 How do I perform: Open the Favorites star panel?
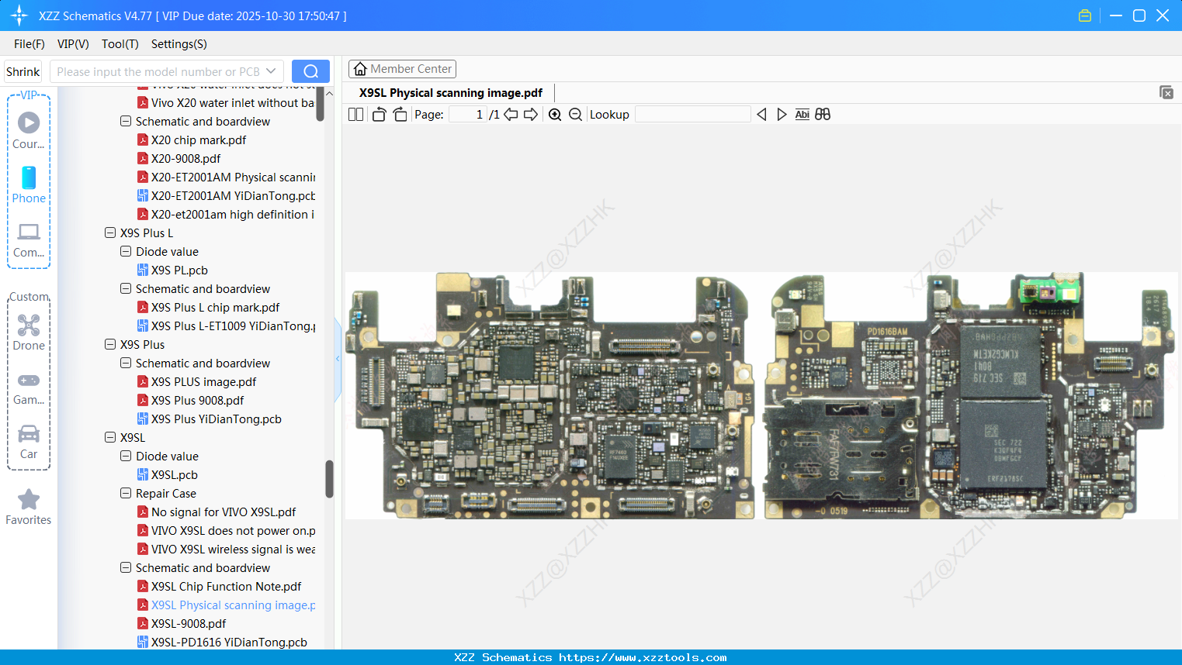coord(28,500)
